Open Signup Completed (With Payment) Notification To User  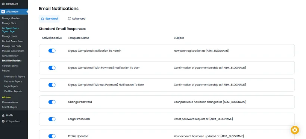pyautogui.click(x=104, y=68)
